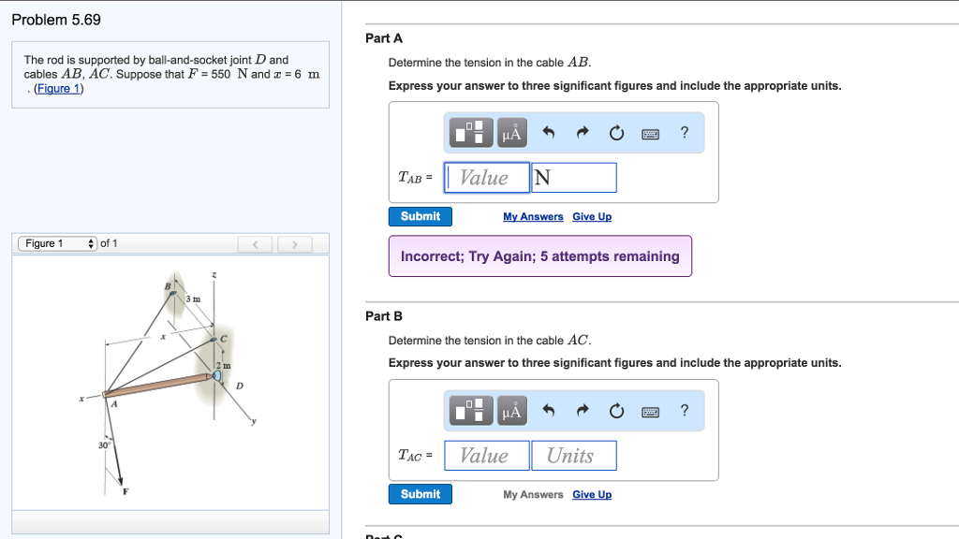Image resolution: width=959 pixels, height=539 pixels.
Task: Submit the Part A answer
Action: coord(420,216)
